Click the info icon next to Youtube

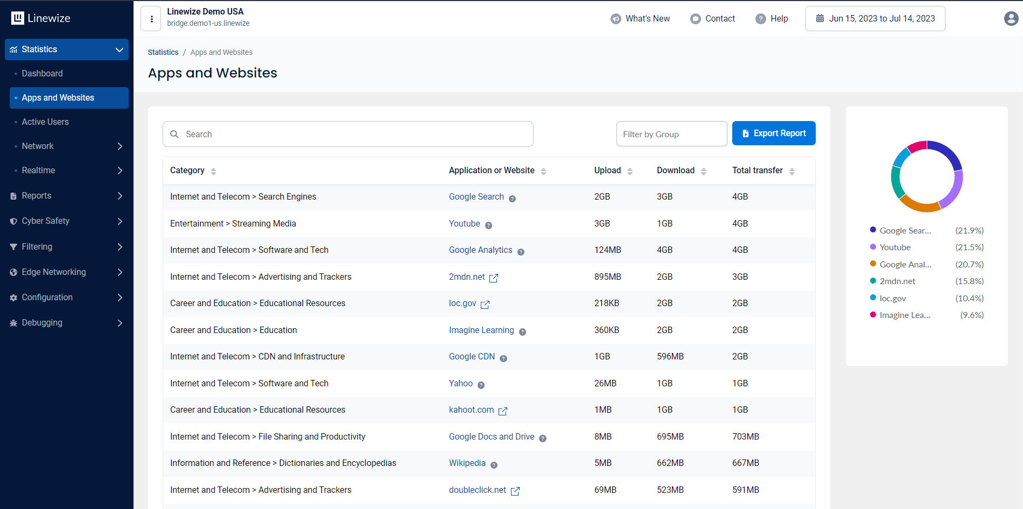pyautogui.click(x=488, y=225)
